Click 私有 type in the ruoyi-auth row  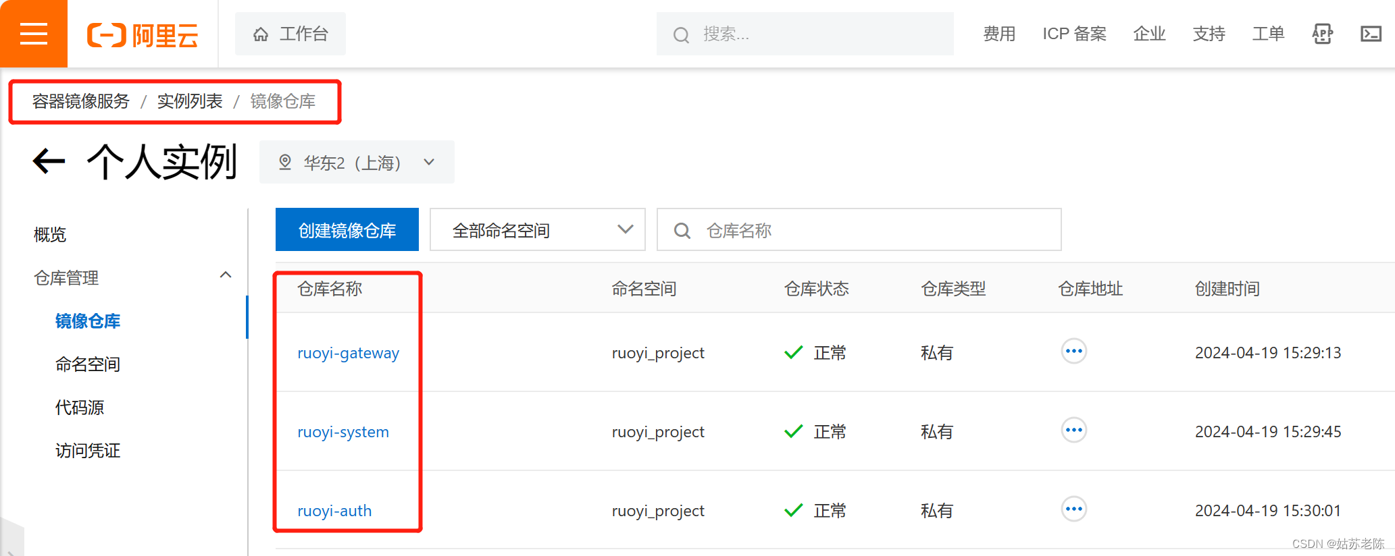tap(937, 511)
